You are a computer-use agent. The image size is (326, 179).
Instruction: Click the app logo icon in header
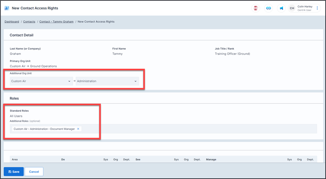click(7, 8)
